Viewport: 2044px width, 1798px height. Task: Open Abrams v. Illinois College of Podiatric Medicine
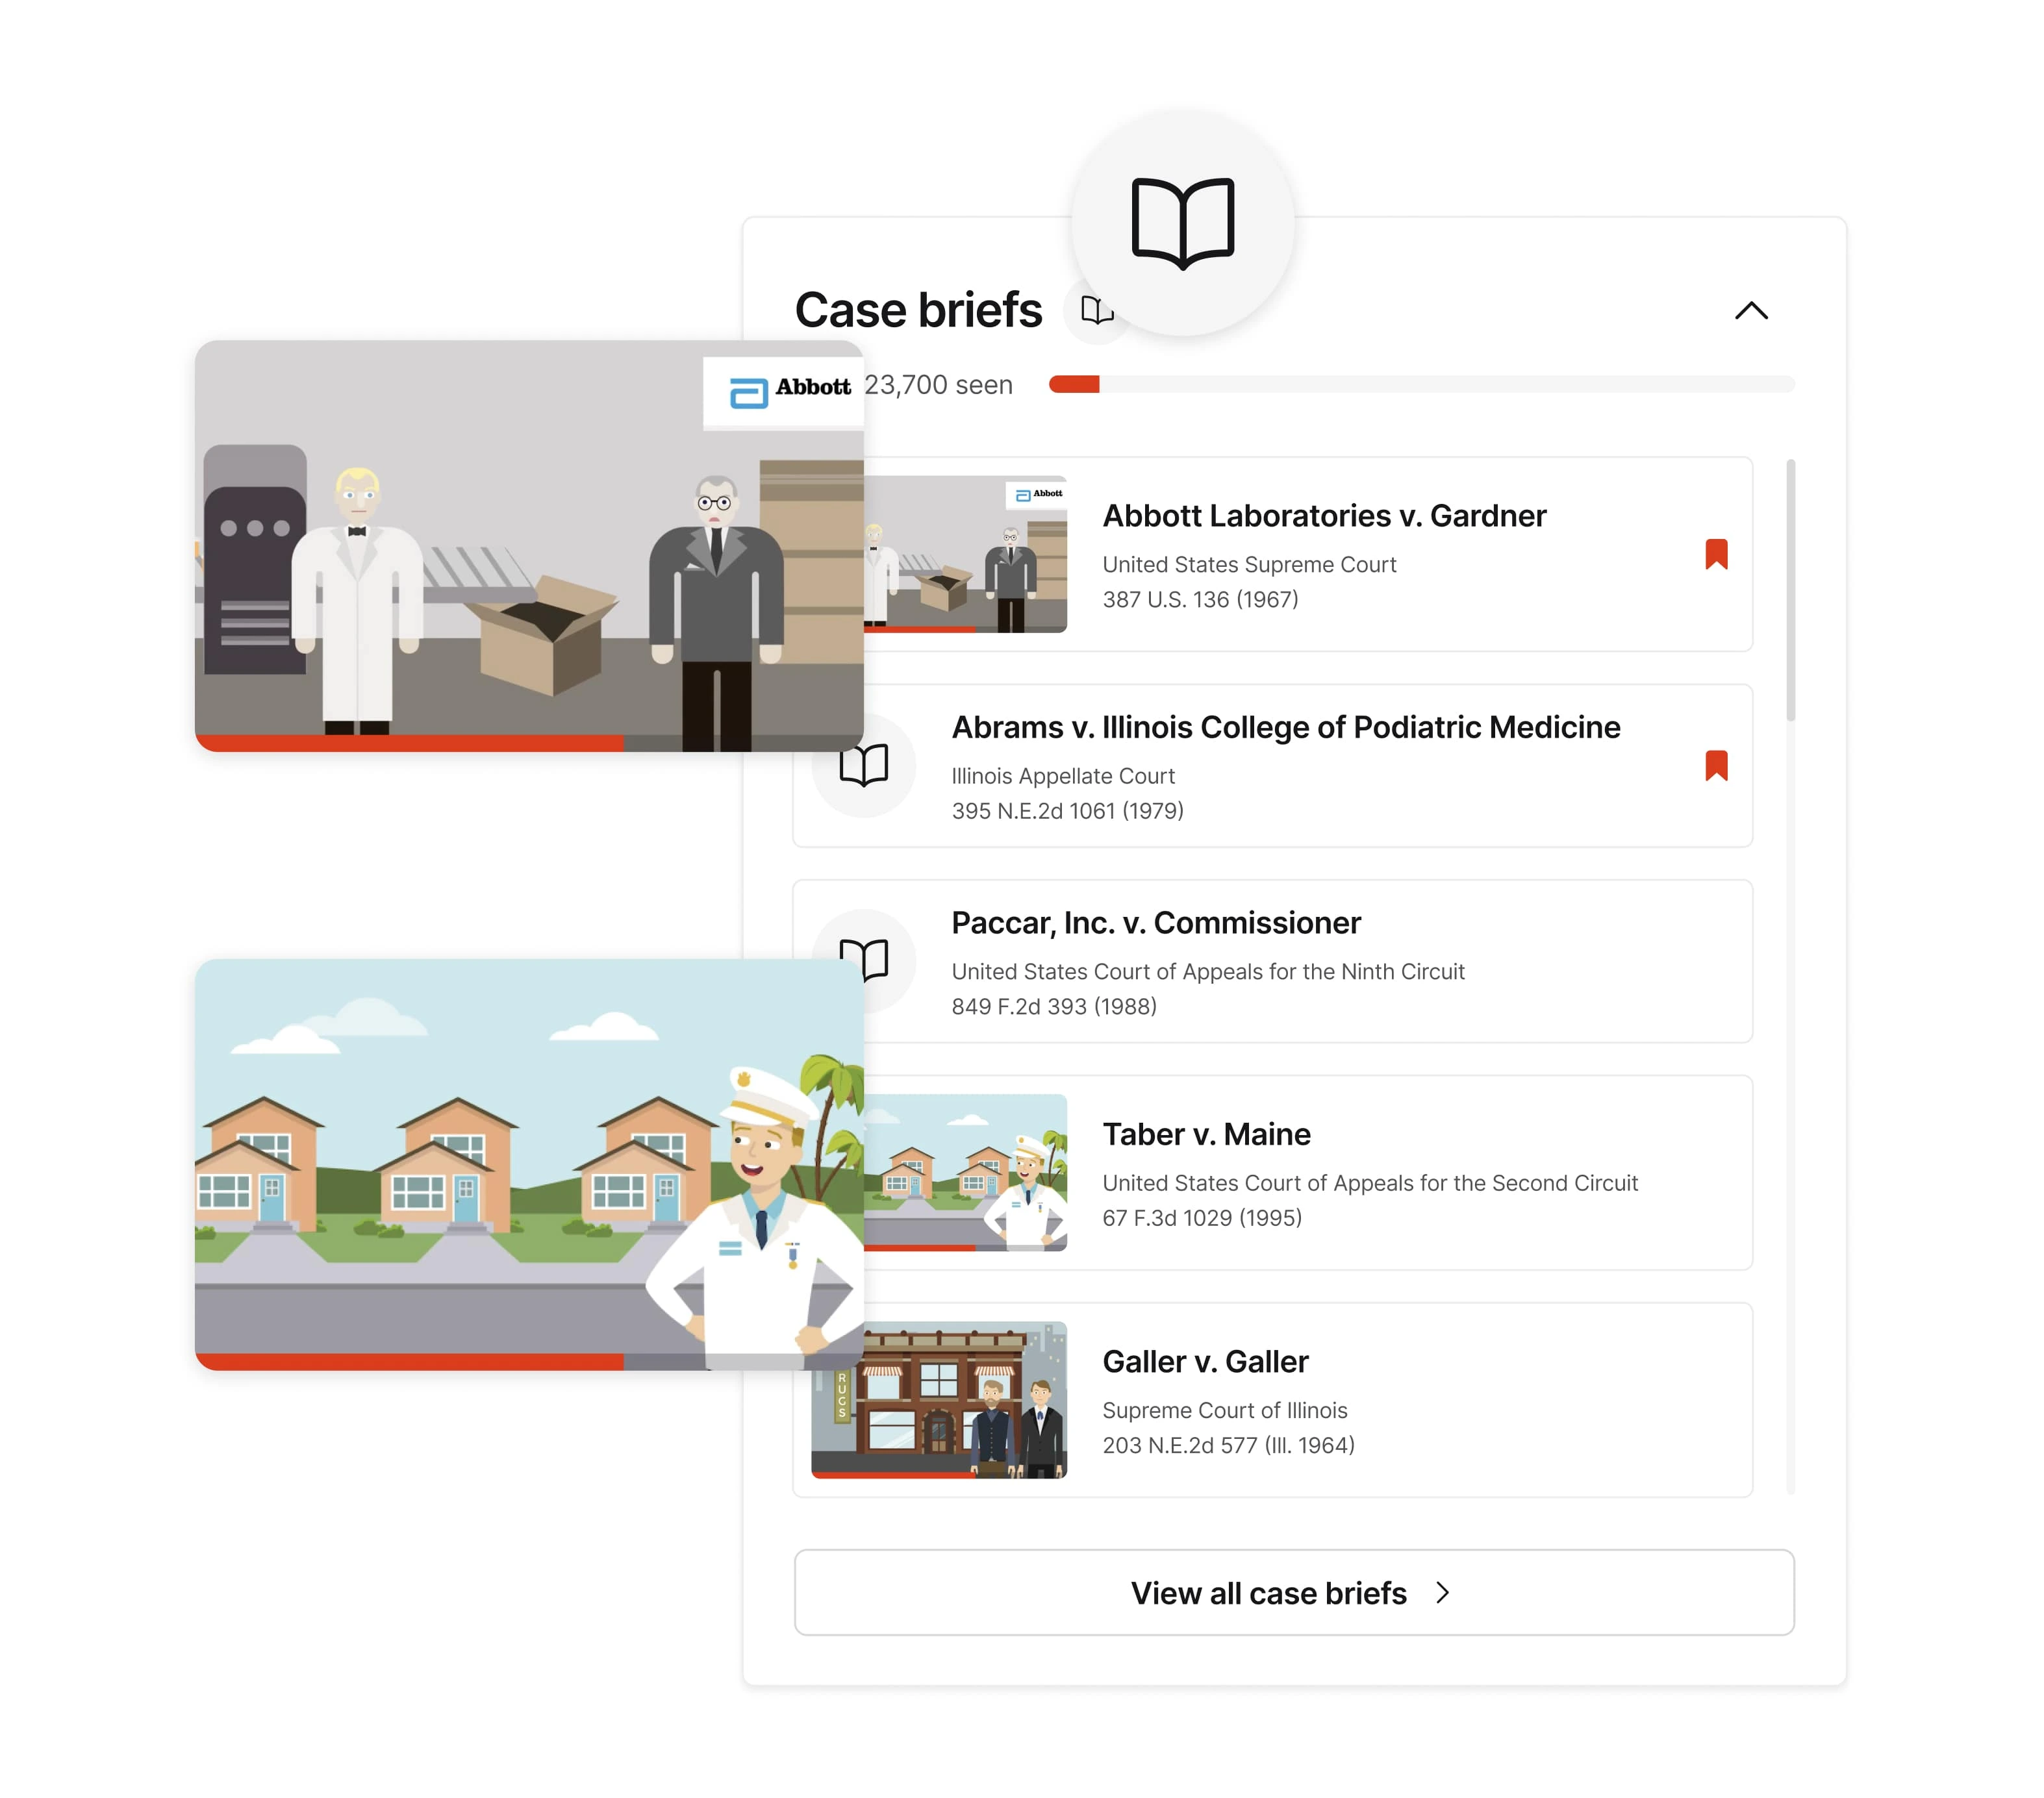point(1285,727)
